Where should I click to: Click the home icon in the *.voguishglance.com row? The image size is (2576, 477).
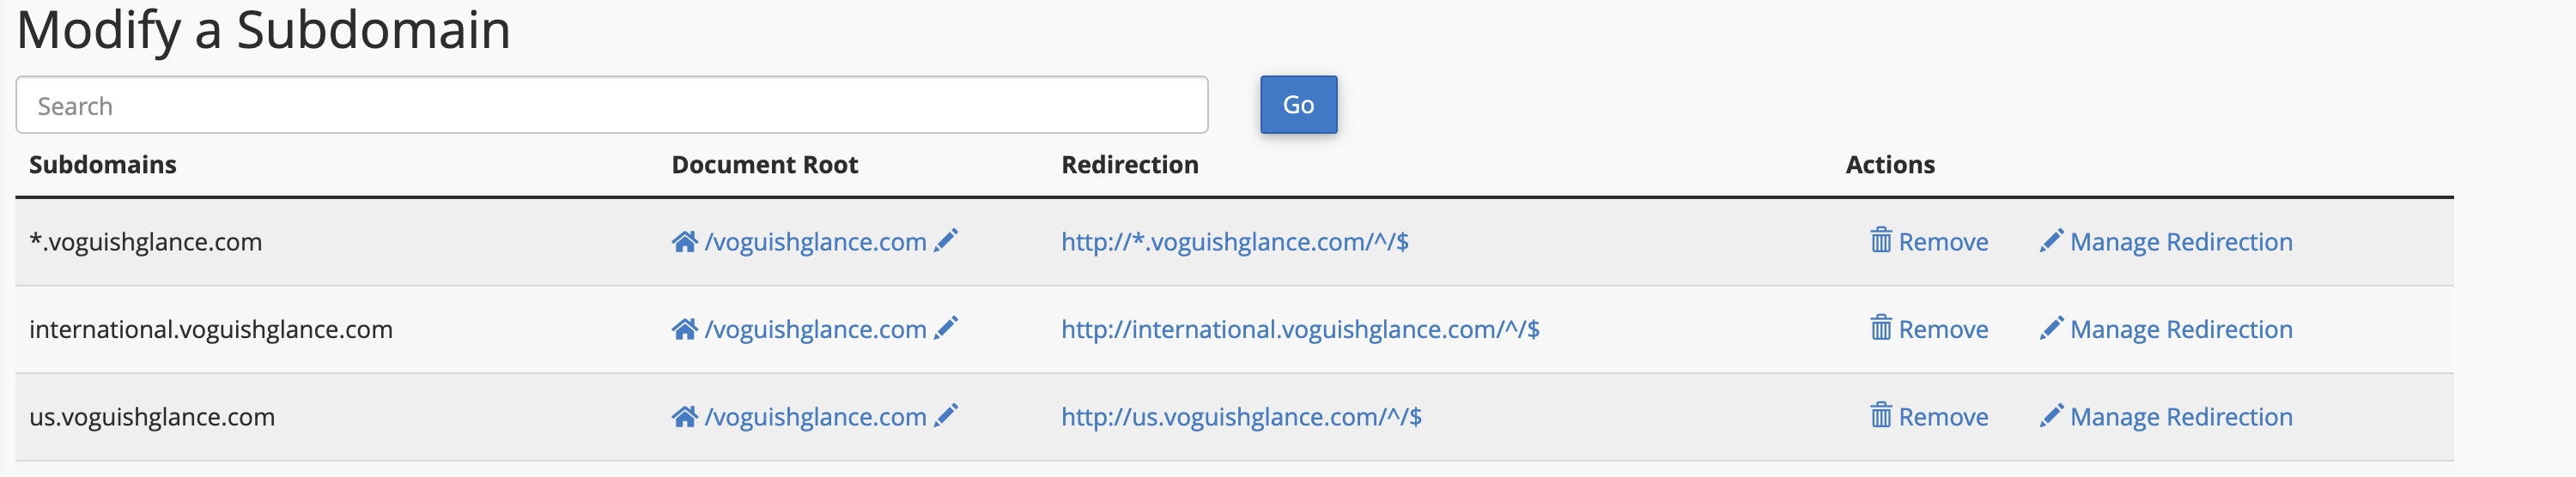[x=684, y=241]
